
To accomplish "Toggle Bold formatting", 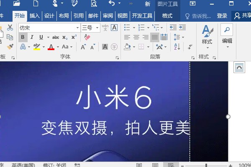I will click(23, 37).
